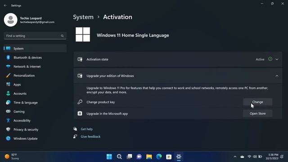Click the volume speaker tray icon
This screenshot has height=162, width=288.
click(255, 157)
